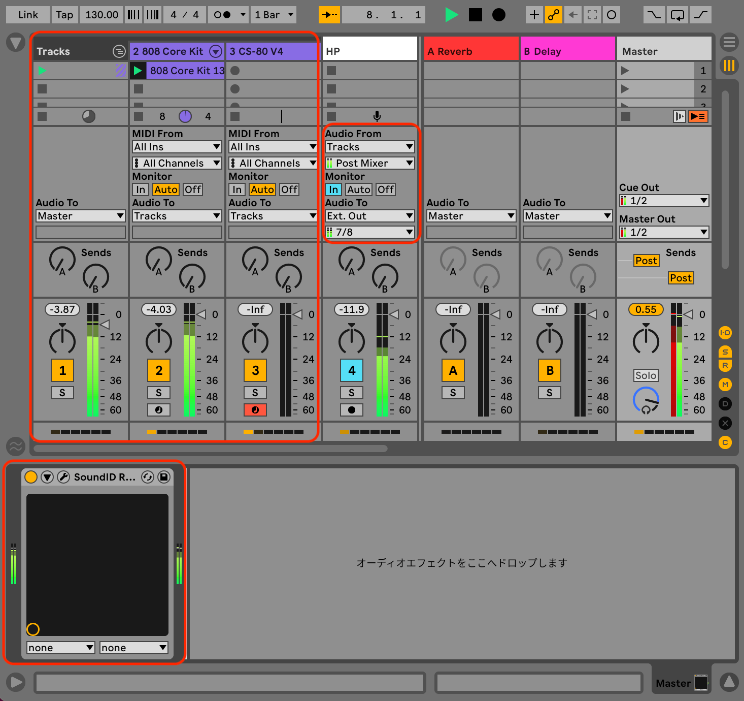The image size is (744, 701).
Task: Launch the Tracks group clip slot
Action: 42,71
